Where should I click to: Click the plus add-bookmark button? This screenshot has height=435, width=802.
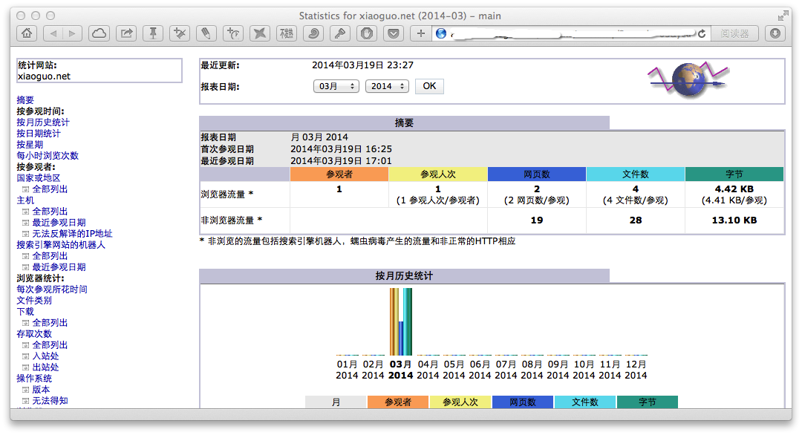pos(420,33)
